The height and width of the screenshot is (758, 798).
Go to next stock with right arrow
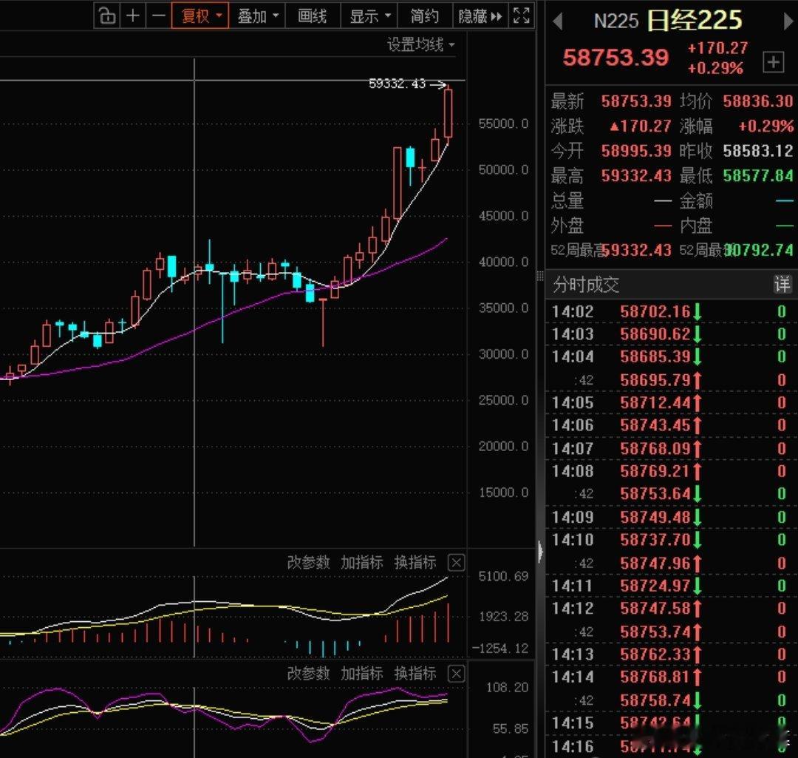click(788, 21)
